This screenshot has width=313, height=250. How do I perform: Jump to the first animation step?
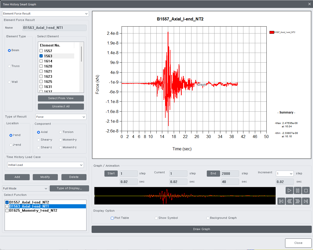pyautogui.click(x=281, y=201)
